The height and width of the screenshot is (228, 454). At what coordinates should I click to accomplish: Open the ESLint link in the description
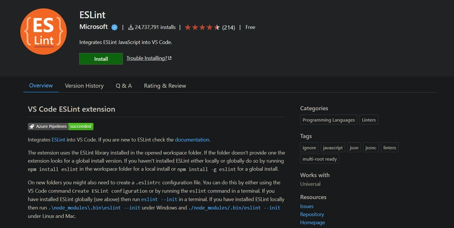[x=58, y=140]
